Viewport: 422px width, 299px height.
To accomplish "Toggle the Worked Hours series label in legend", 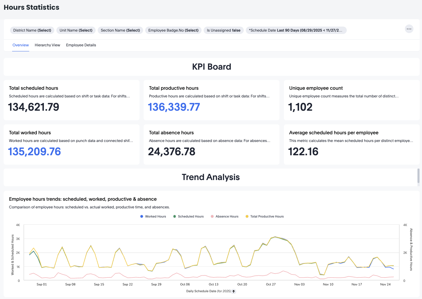I will [x=156, y=216].
